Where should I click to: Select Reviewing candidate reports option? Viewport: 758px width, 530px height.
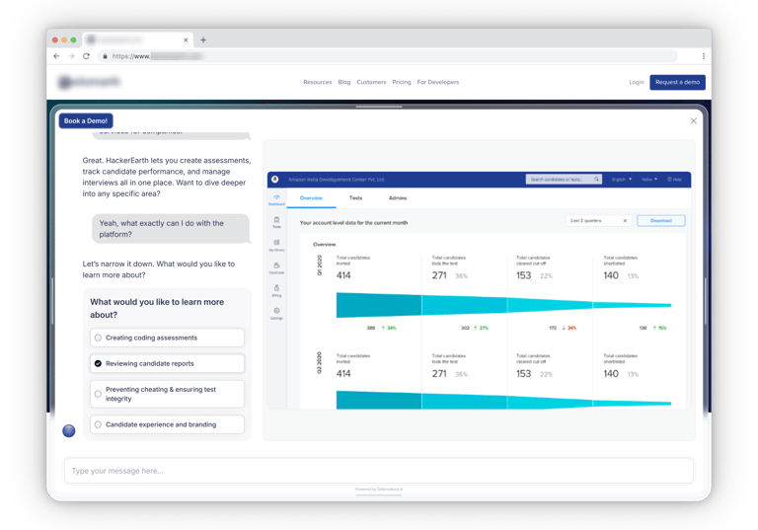coord(167,363)
